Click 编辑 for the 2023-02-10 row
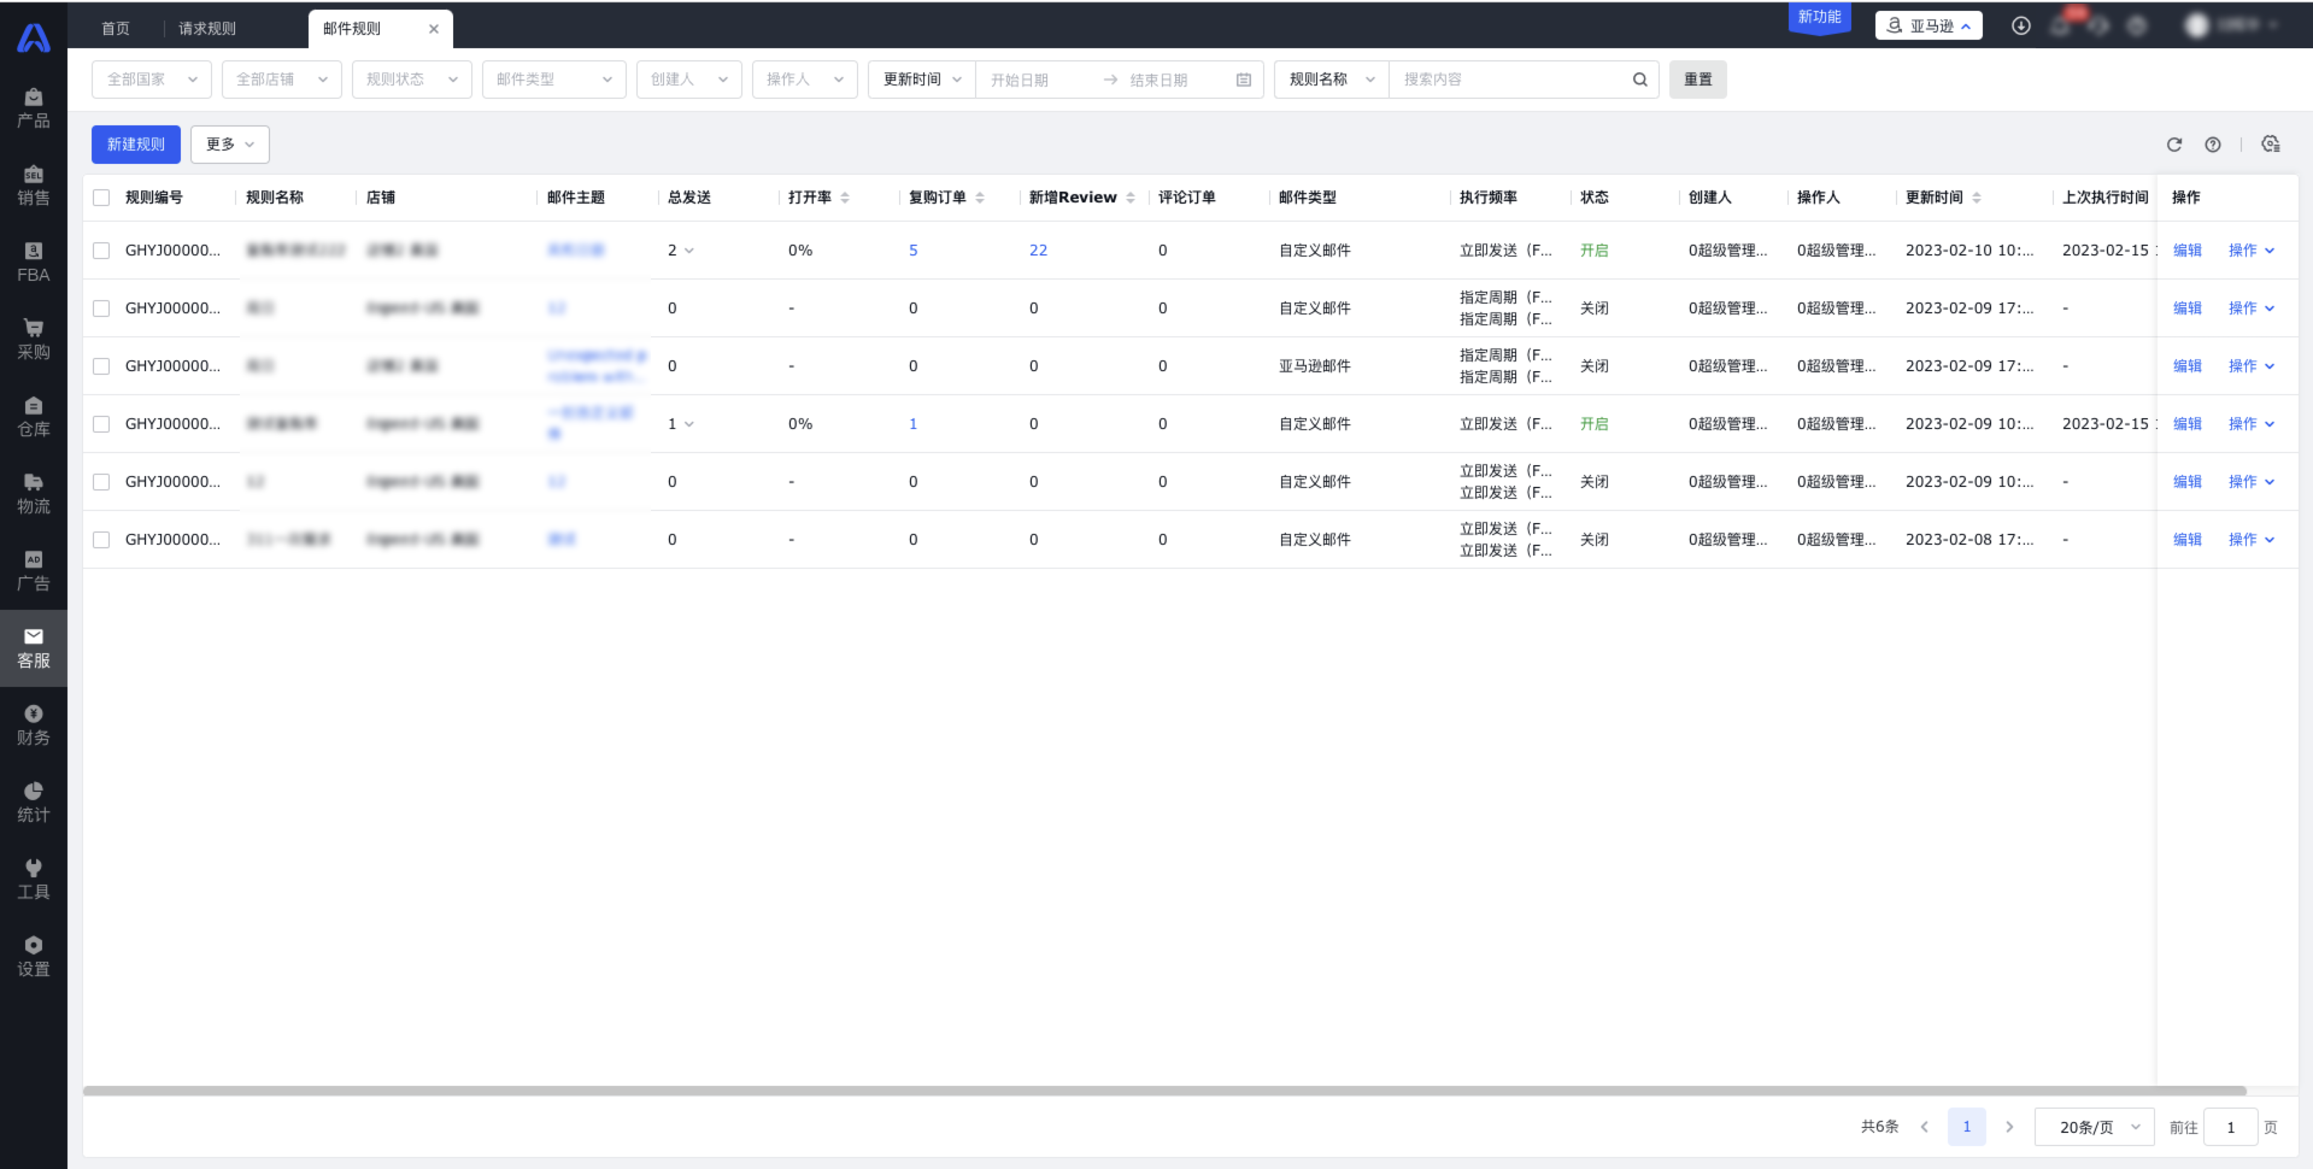 coord(2186,251)
